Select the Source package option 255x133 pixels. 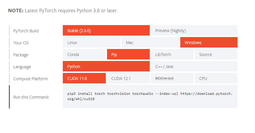216,54
